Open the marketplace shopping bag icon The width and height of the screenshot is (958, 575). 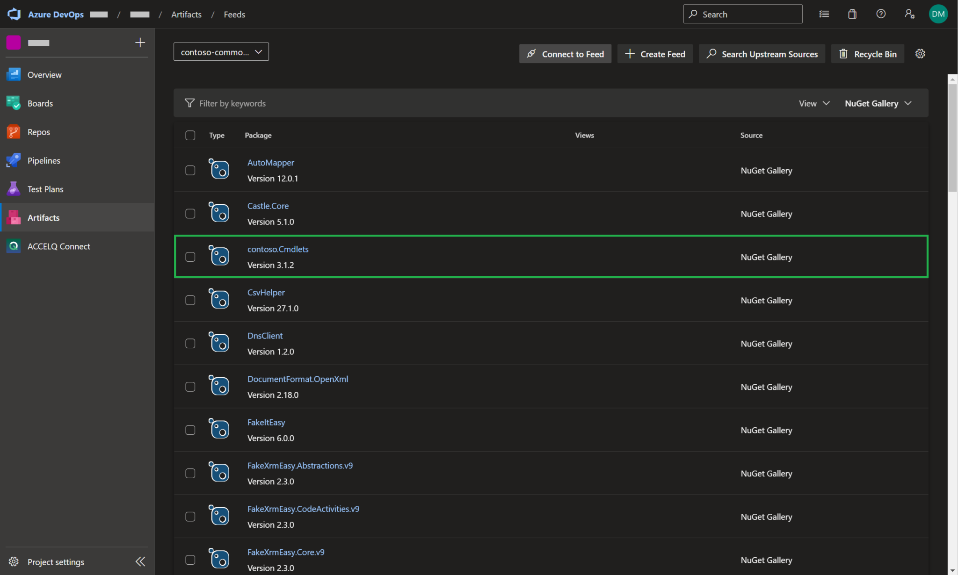[852, 14]
